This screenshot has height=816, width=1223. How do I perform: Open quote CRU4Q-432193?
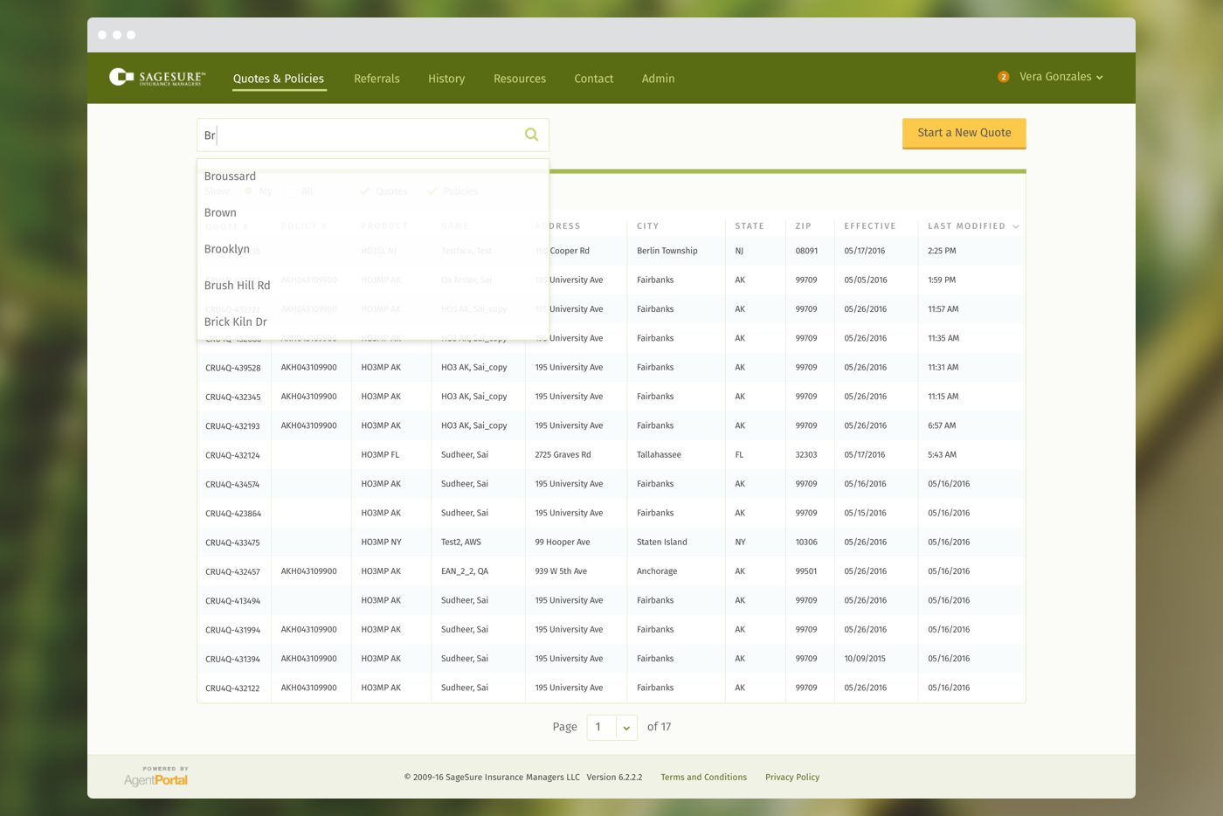pos(232,426)
